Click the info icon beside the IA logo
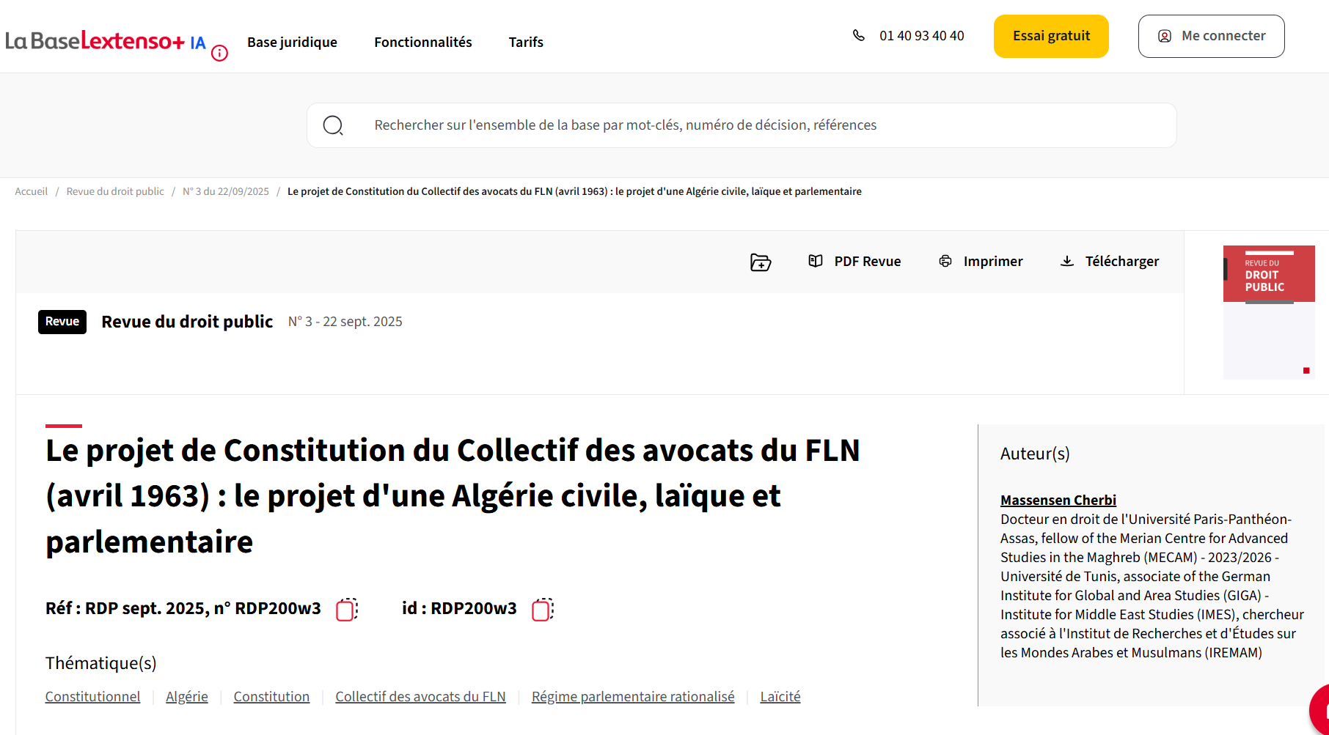Screen dimensions: 1329x735 click(219, 53)
